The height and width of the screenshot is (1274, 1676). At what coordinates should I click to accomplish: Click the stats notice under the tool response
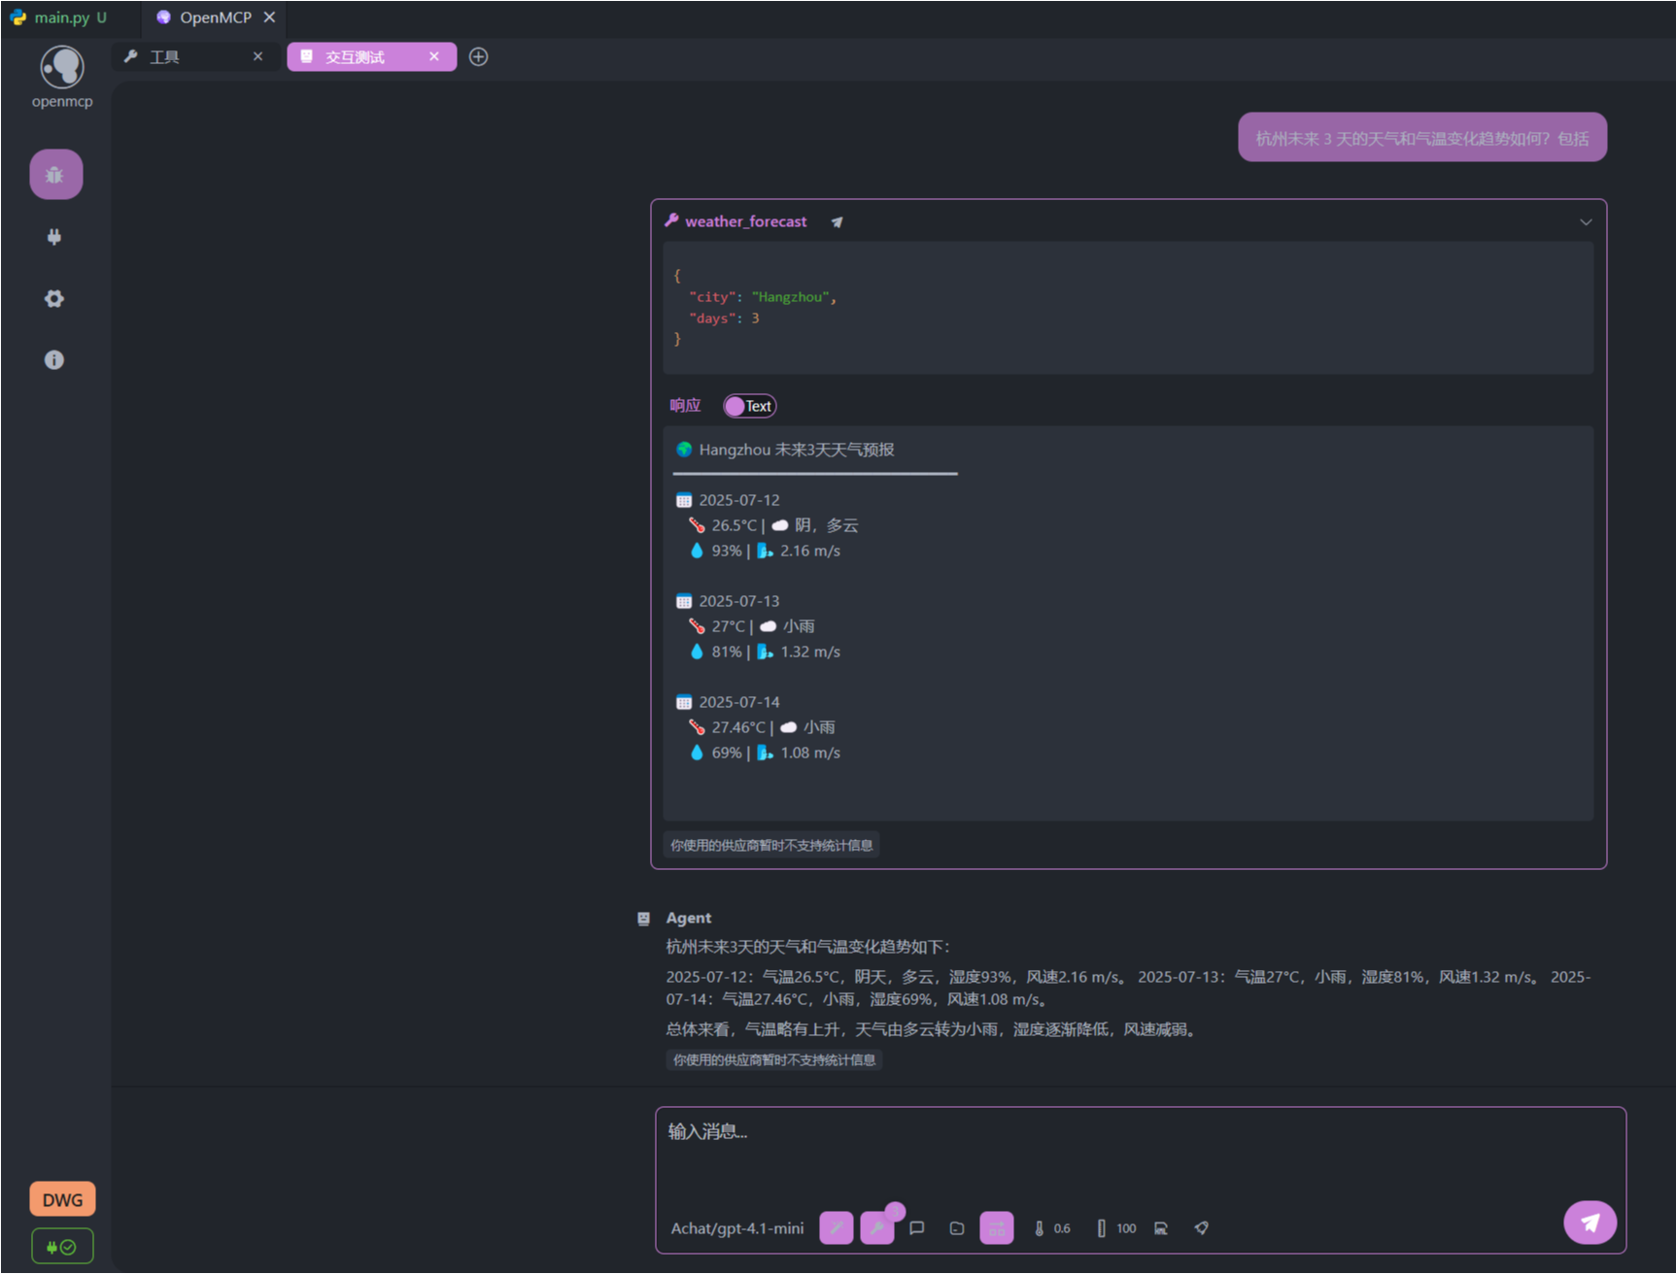click(771, 845)
